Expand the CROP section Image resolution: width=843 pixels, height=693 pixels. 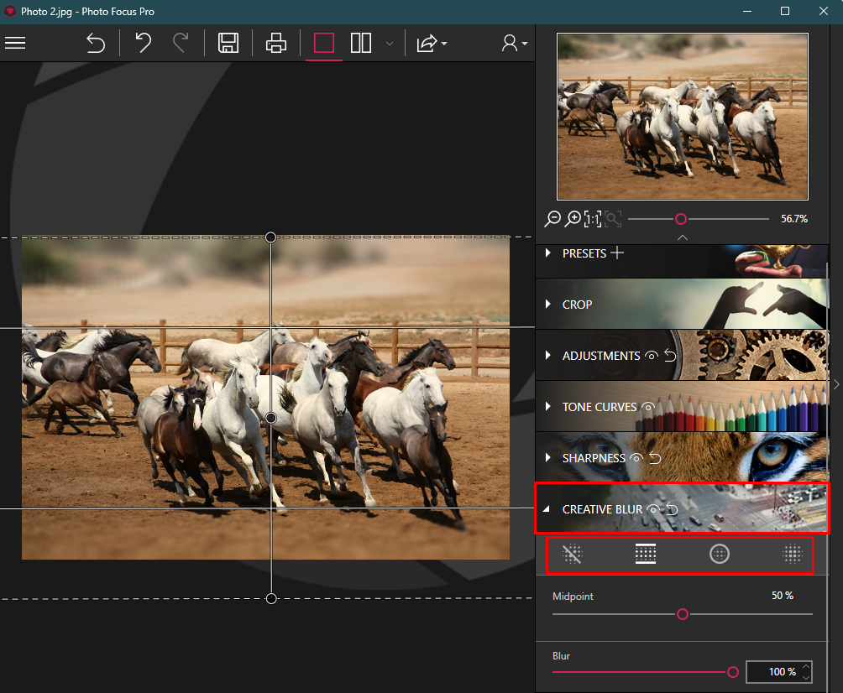coord(547,304)
